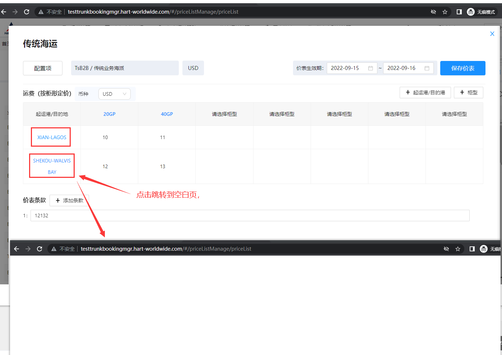The width and height of the screenshot is (502, 355).
Task: Click the clause input field containing 12132
Action: (x=250, y=216)
